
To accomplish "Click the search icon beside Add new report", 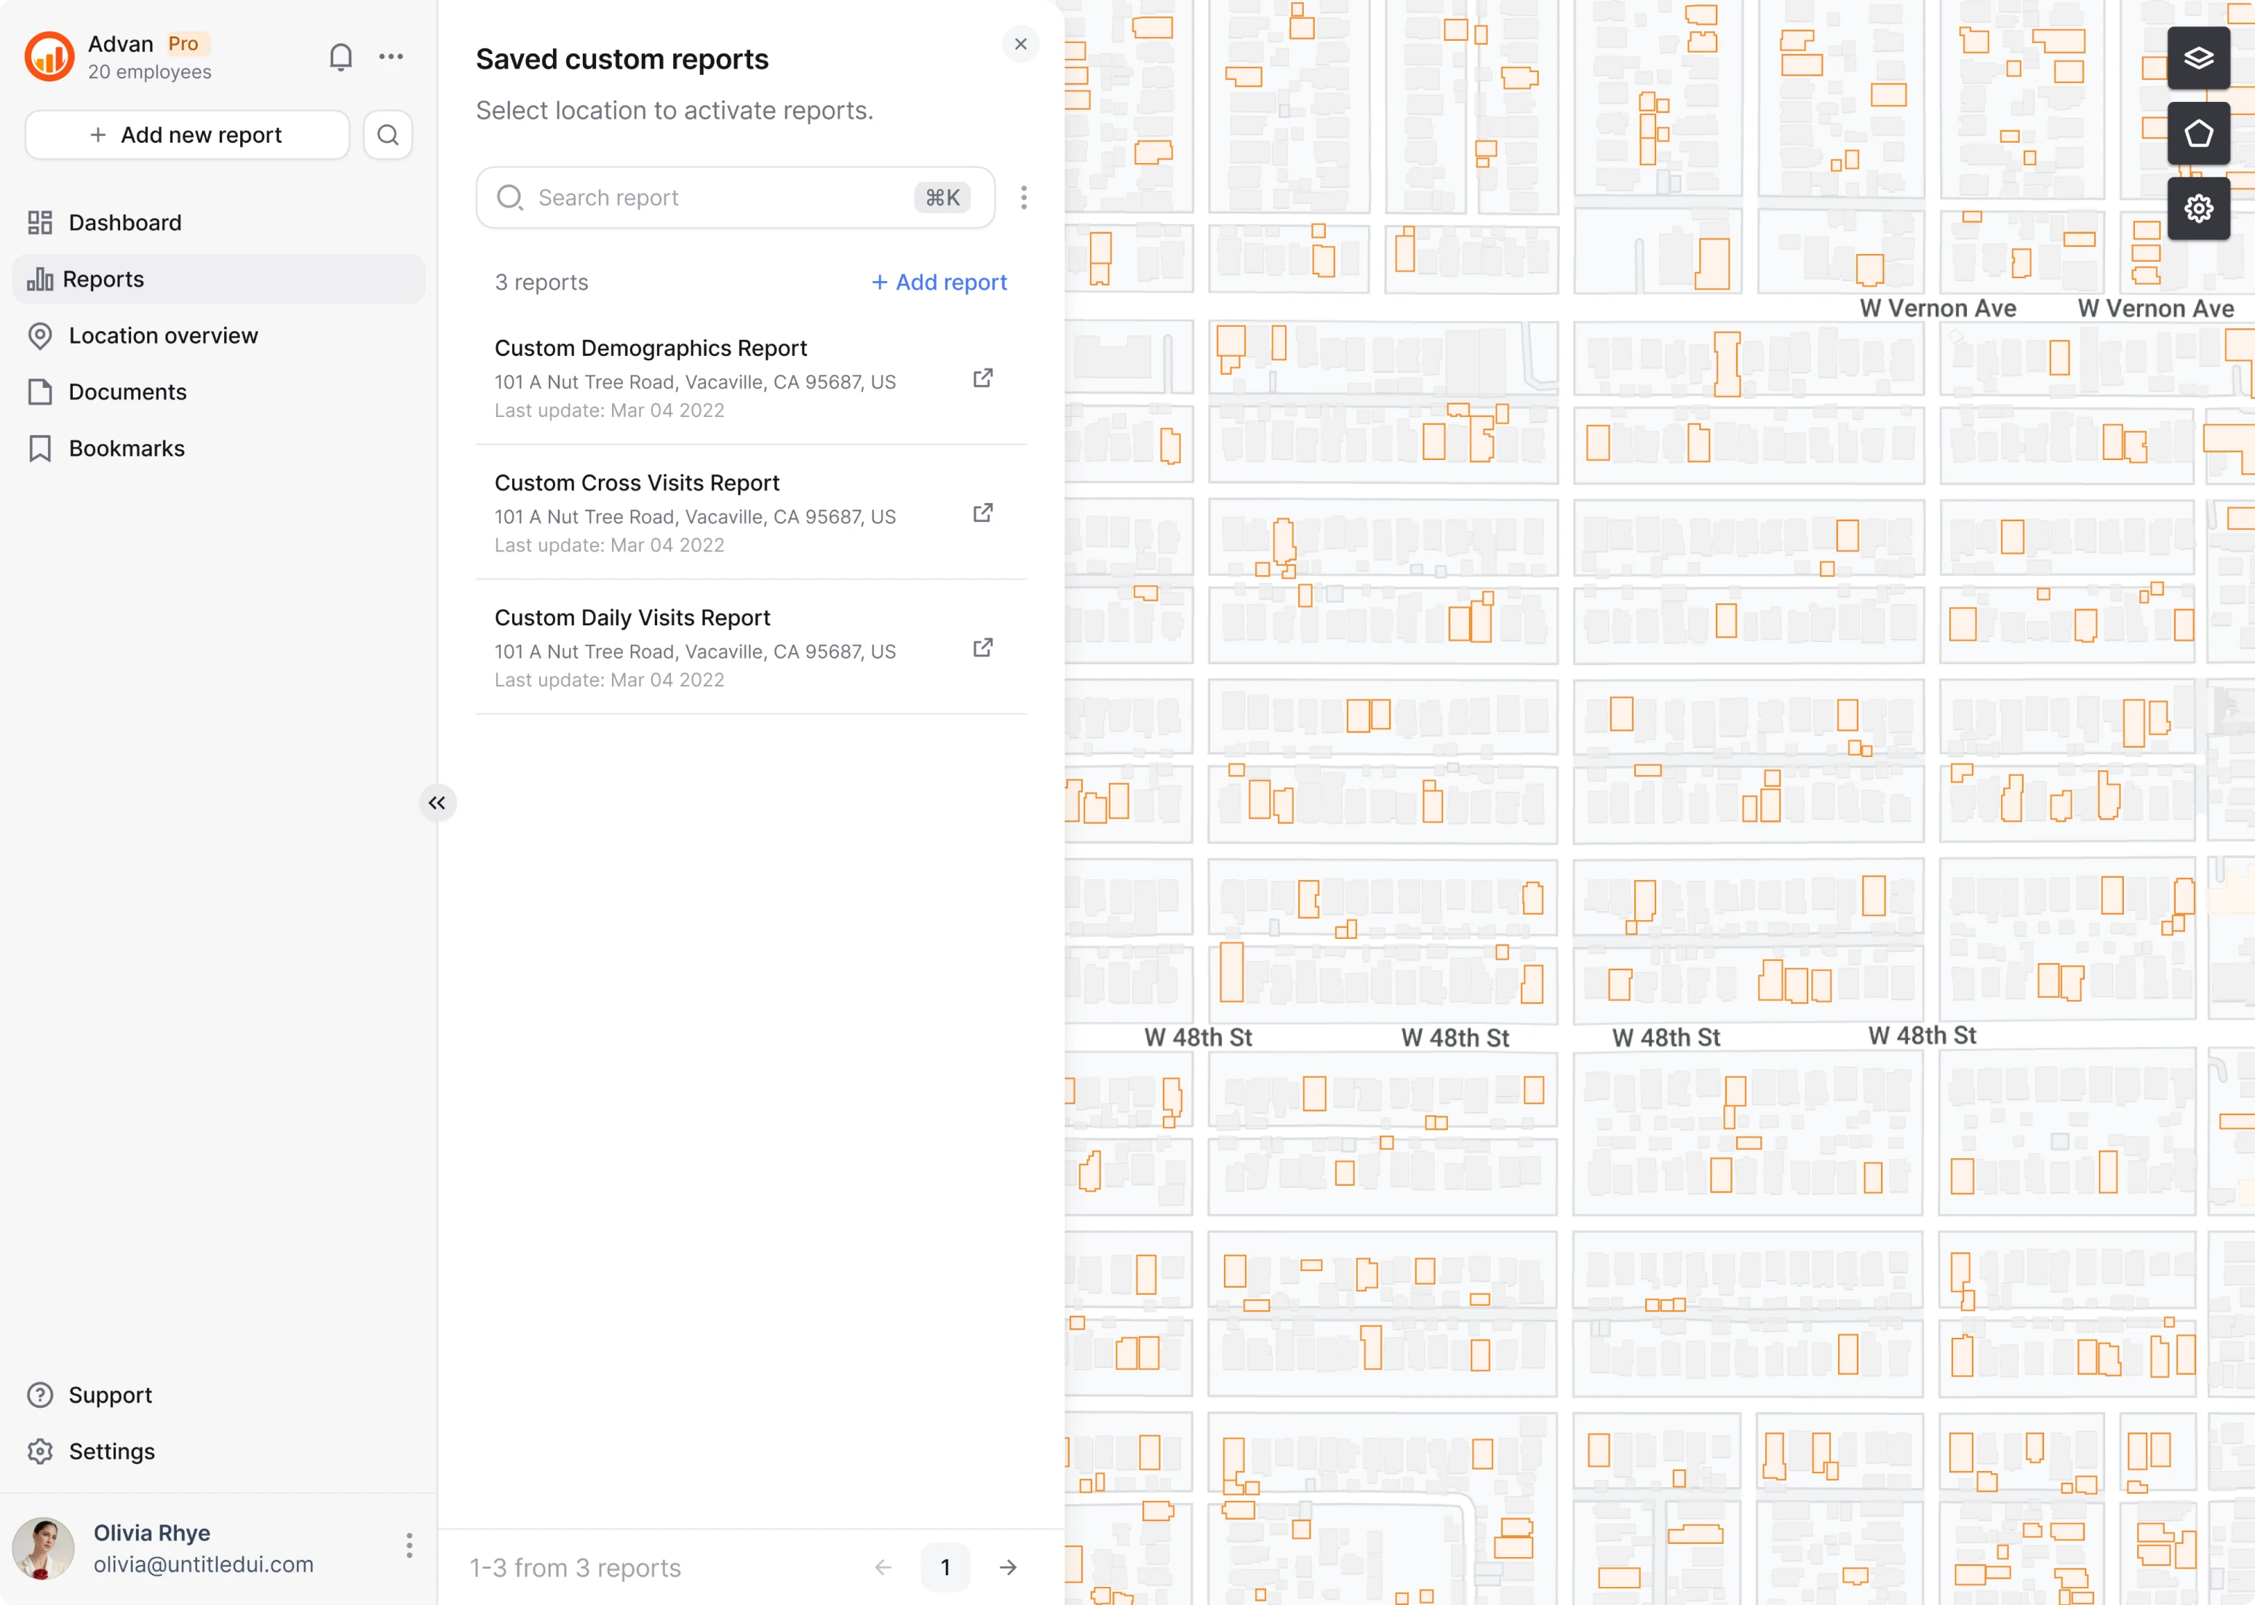I will (x=387, y=135).
